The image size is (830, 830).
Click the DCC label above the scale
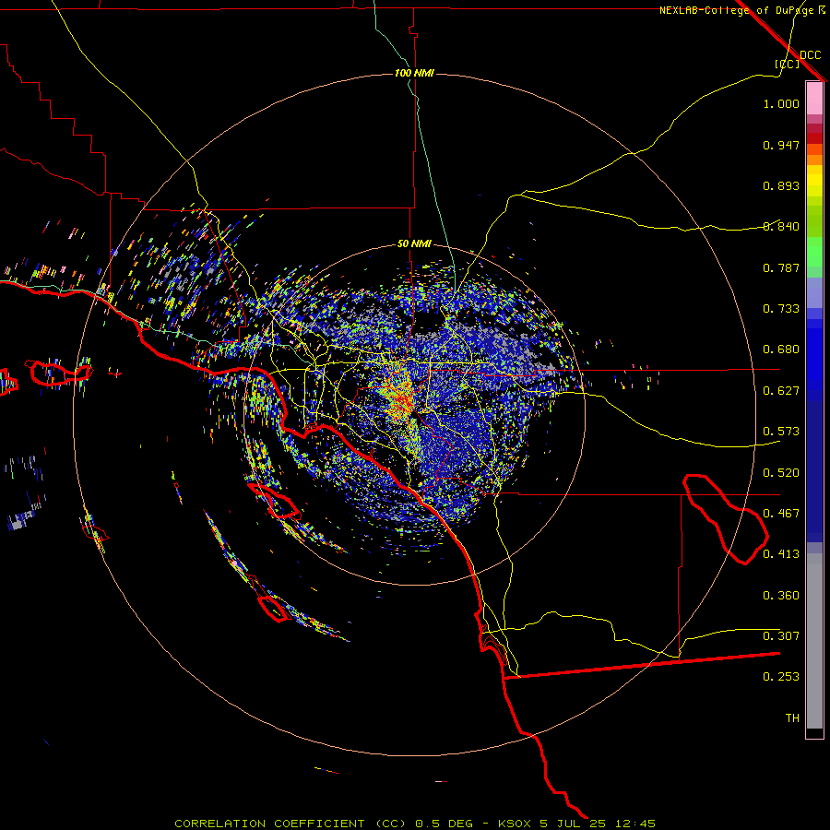pyautogui.click(x=811, y=55)
